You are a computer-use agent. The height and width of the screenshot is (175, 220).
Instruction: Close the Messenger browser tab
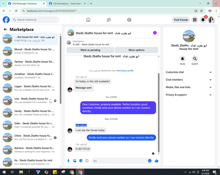point(44,4)
